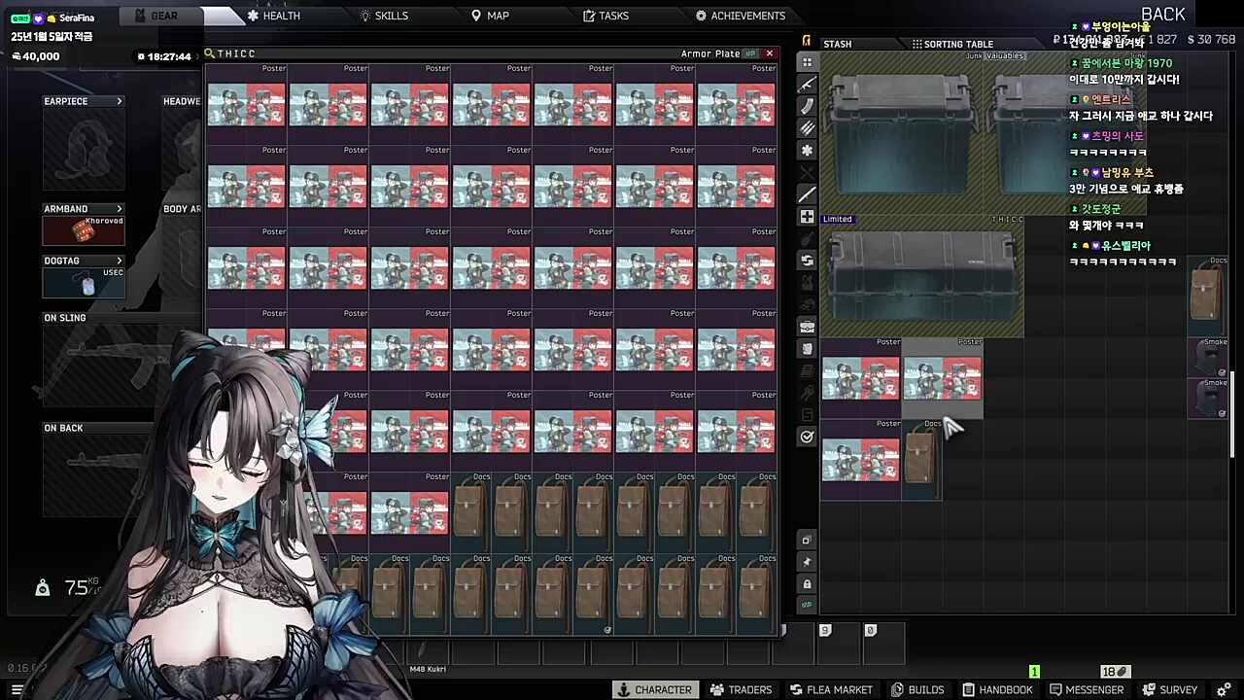Select the ammo rounds filter icon
The height and width of the screenshot is (700, 1244).
click(x=807, y=128)
